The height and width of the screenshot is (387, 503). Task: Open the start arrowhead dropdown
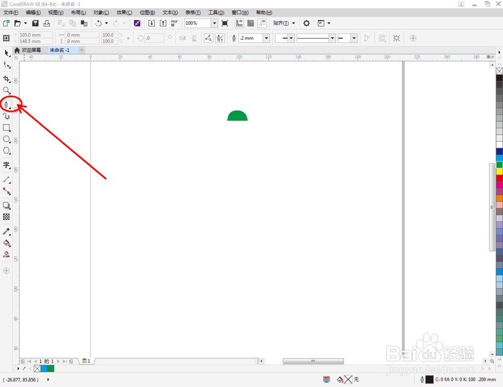[291, 38]
